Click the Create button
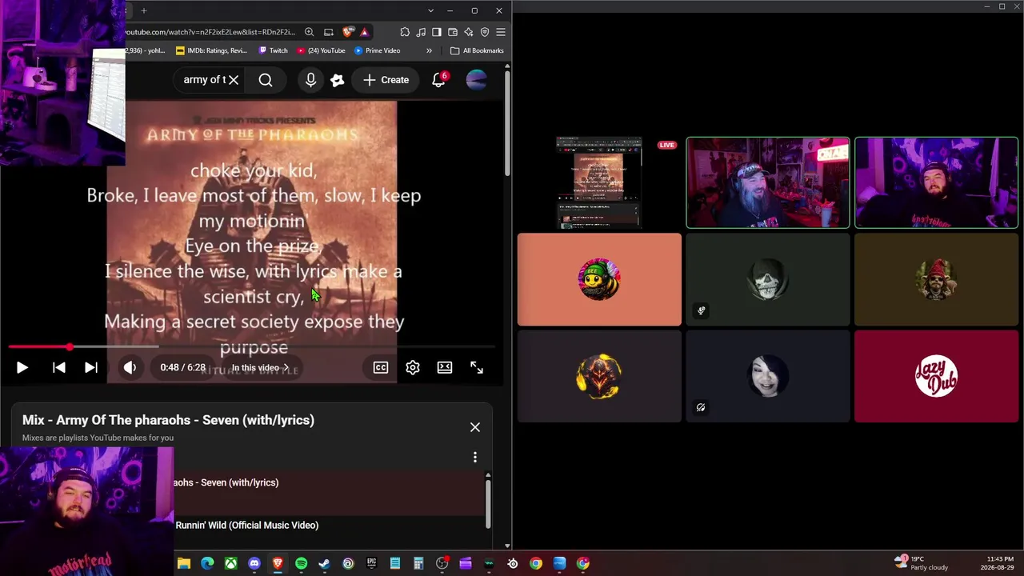1024x576 pixels. click(386, 80)
